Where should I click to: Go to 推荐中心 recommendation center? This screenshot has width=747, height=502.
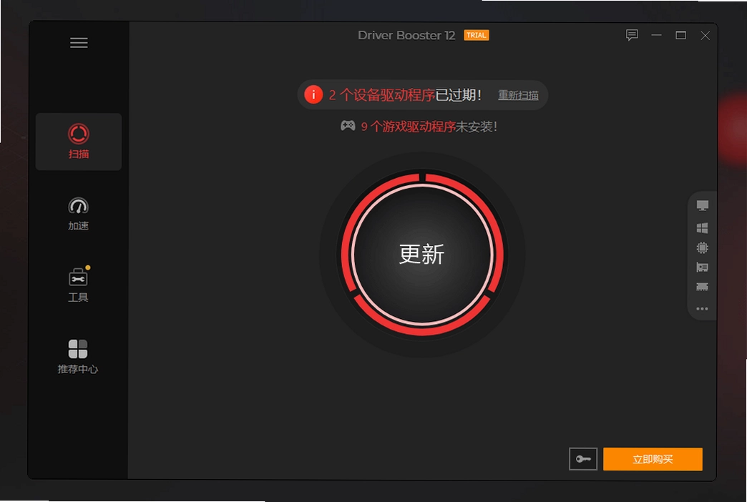point(78,356)
